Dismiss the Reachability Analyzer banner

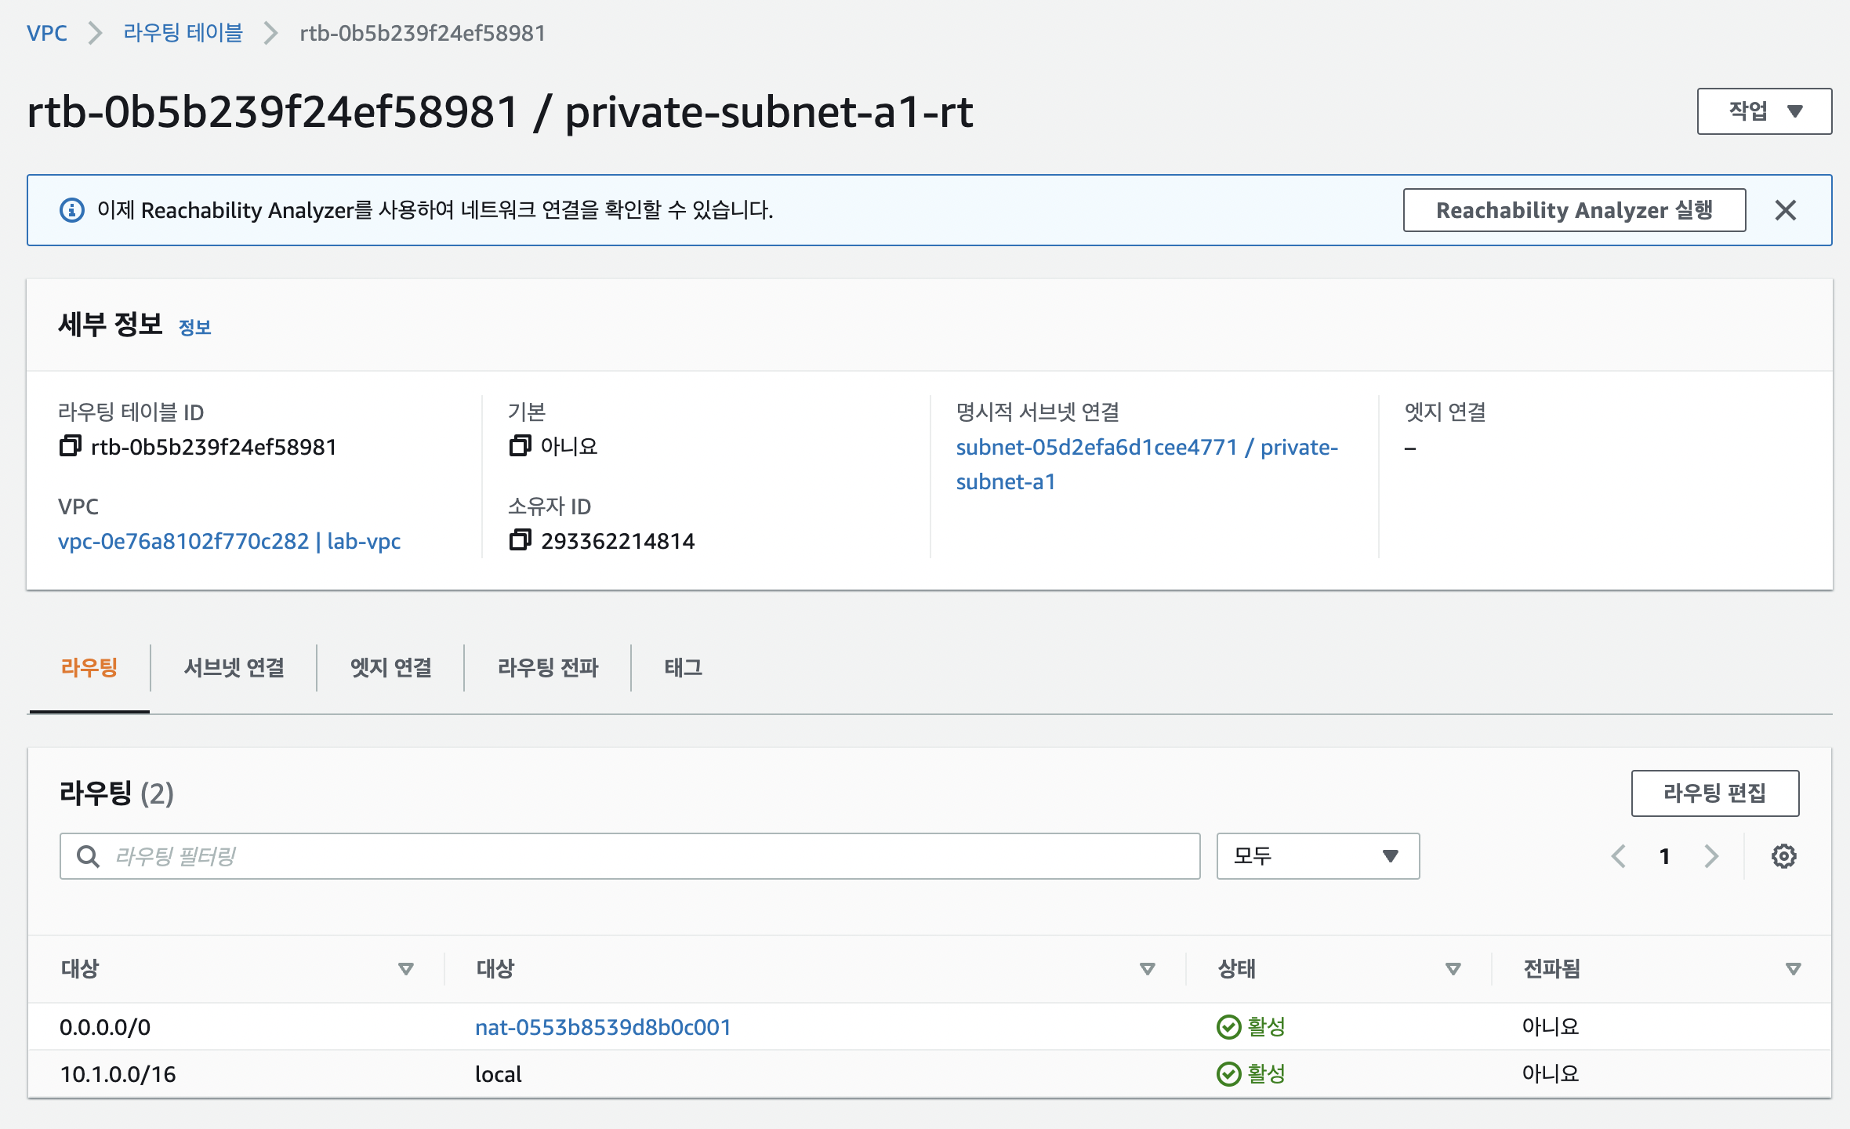point(1785,210)
